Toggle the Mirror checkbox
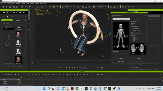Screen dimensions: 163x91 point(132,24)
